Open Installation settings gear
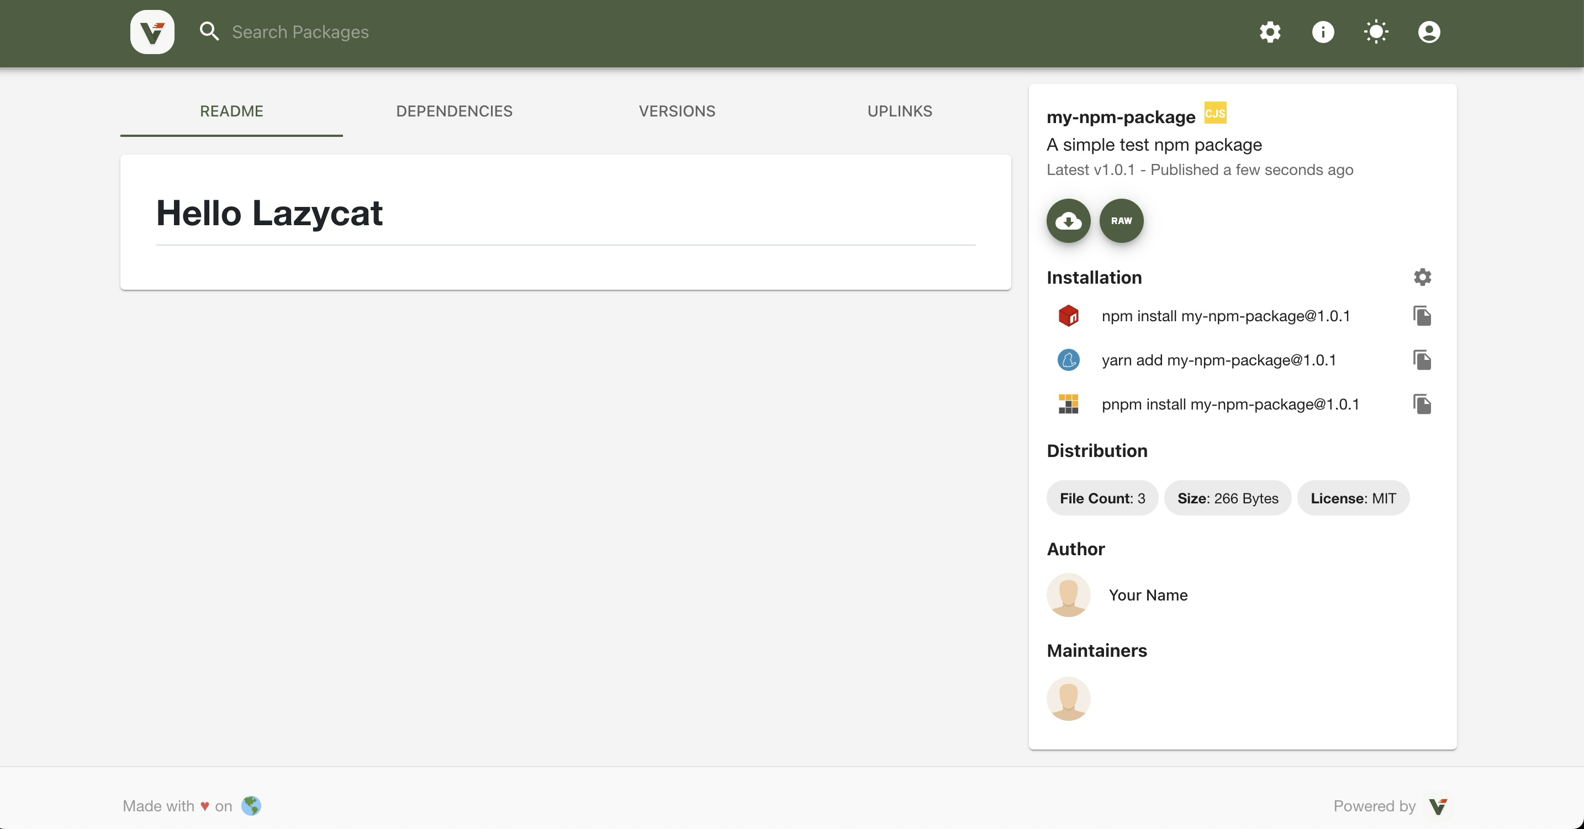The image size is (1584, 829). 1422,277
